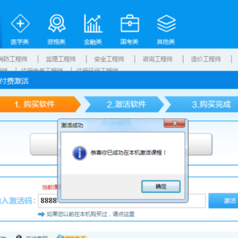Go to step 2.激活软件

[124, 104]
